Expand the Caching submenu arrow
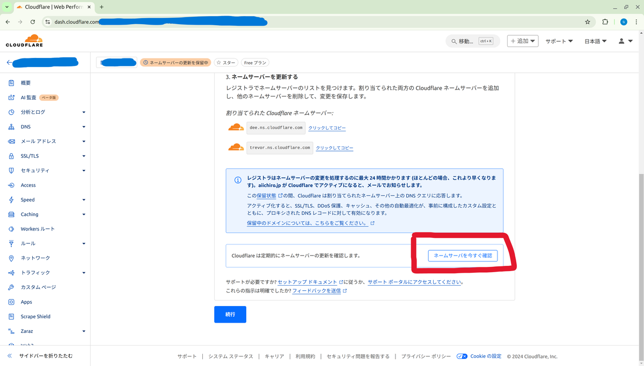This screenshot has height=366, width=644. coord(84,214)
